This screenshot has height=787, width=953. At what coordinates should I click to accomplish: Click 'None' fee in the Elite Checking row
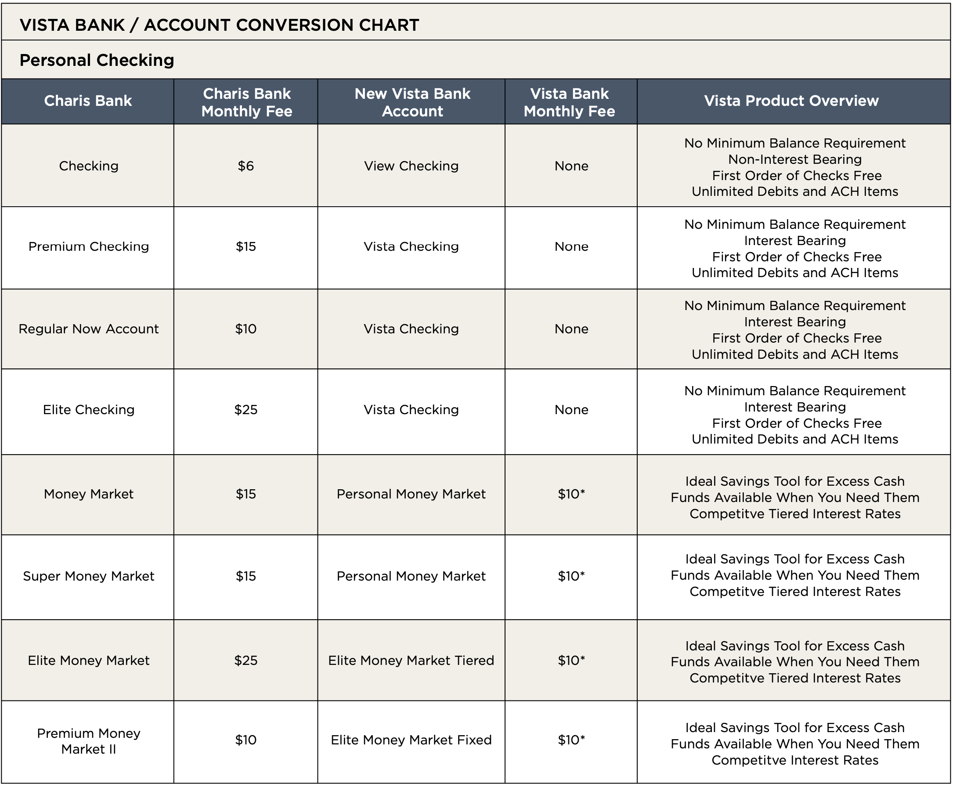(x=571, y=410)
